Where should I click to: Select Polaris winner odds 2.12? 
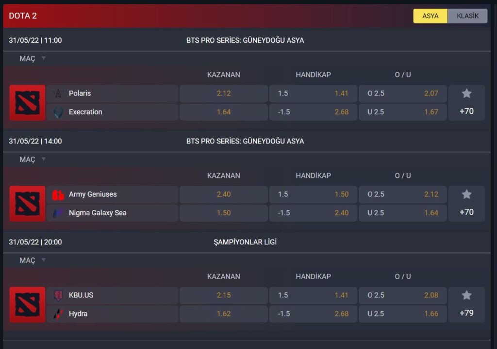pos(223,94)
